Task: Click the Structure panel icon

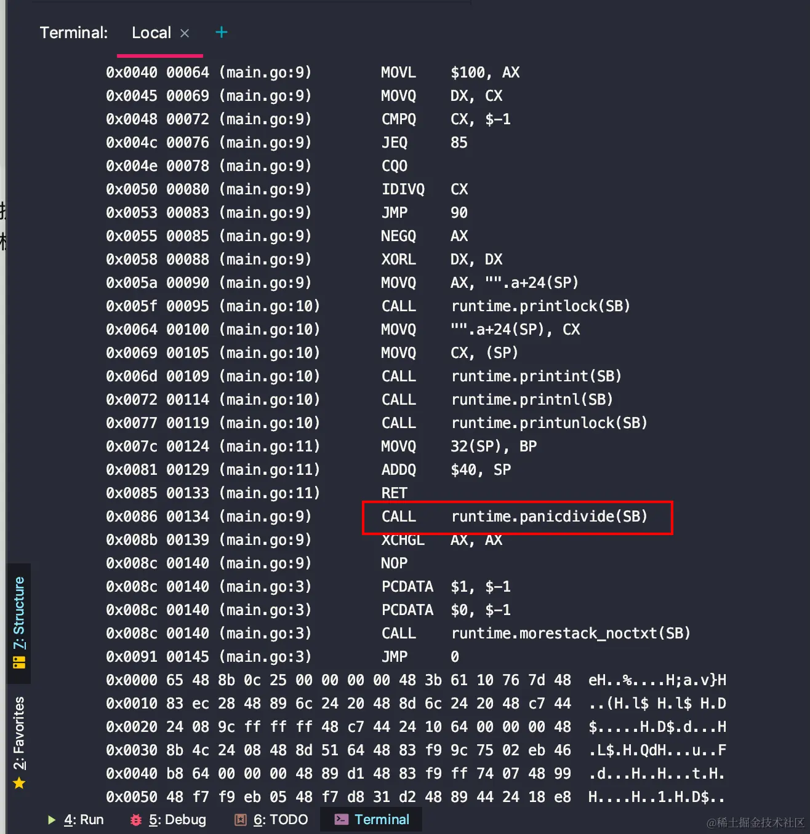Action: pyautogui.click(x=19, y=662)
